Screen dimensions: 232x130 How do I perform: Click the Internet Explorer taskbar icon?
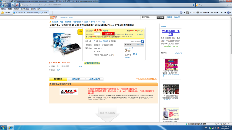(x=11, y=127)
